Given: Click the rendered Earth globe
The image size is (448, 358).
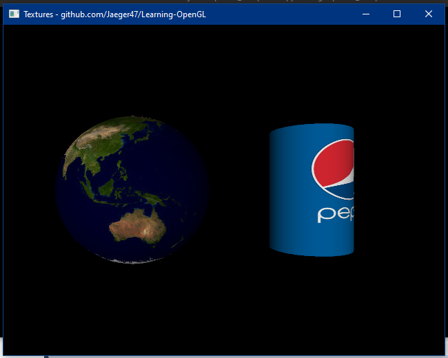Looking at the screenshot, I should [x=132, y=189].
